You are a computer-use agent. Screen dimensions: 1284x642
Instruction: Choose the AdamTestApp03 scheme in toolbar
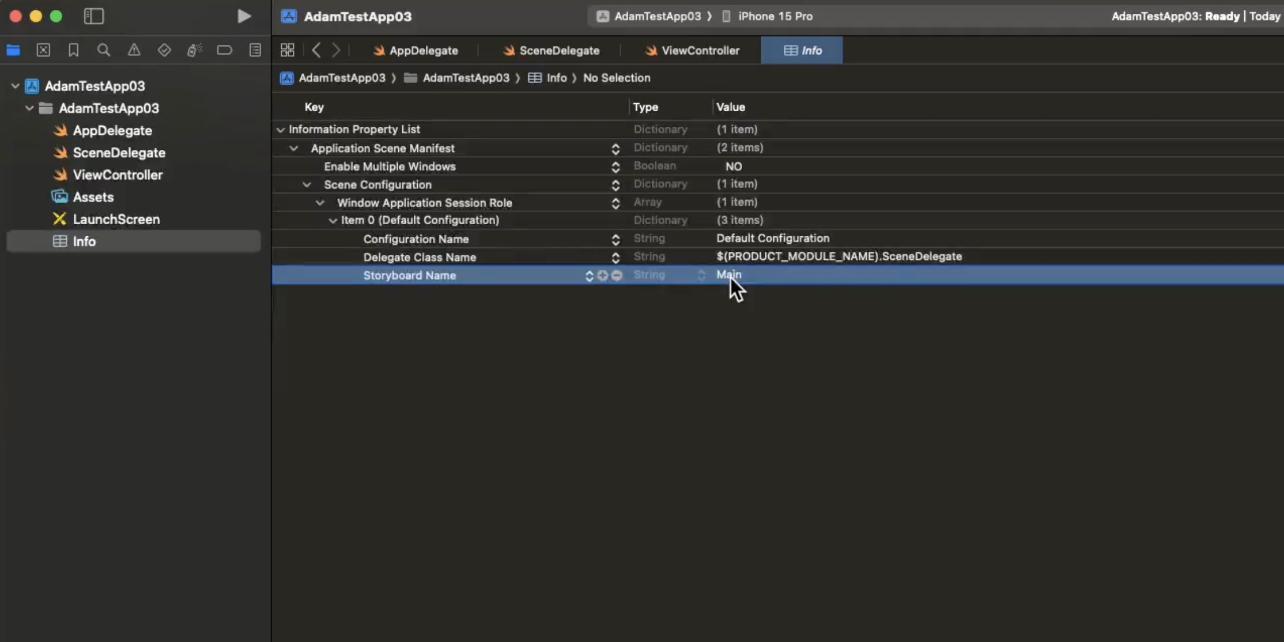[649, 16]
